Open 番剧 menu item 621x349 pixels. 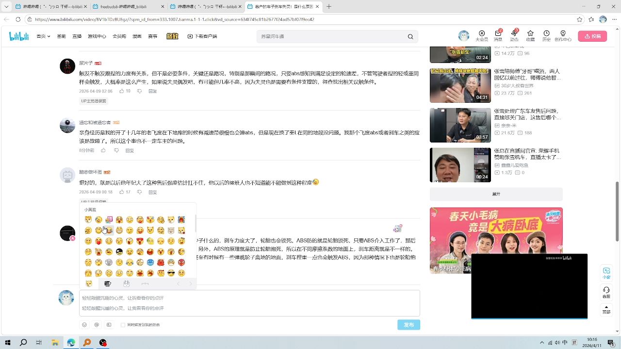tap(61, 36)
